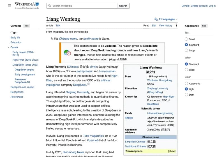The image size is (224, 157).
Task: Select Automatic color mode
Action: (186, 84)
